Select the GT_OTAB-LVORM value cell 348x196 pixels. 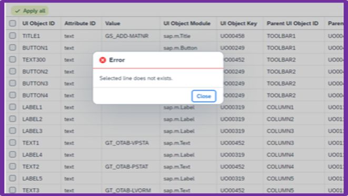tap(128, 190)
